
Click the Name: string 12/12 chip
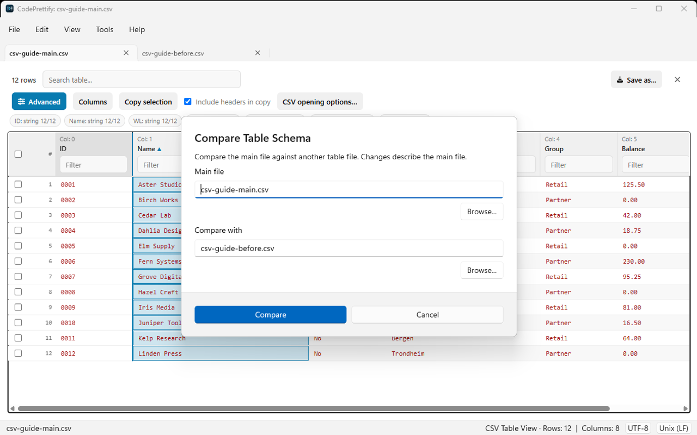(95, 121)
